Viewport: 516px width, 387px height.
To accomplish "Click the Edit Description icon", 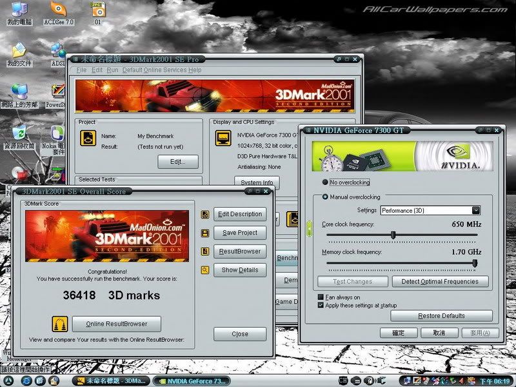I will click(205, 214).
